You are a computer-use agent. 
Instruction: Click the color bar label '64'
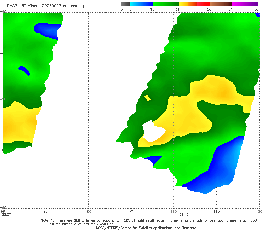(x=230, y=9)
